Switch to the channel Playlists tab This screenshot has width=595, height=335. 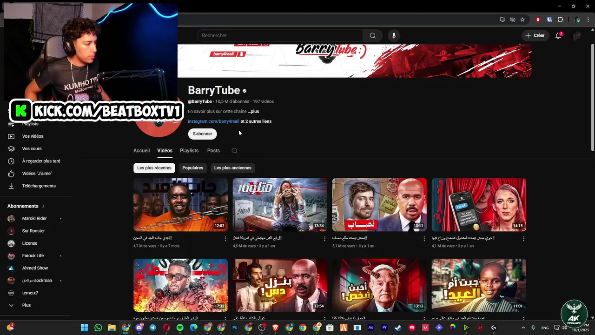tap(189, 151)
